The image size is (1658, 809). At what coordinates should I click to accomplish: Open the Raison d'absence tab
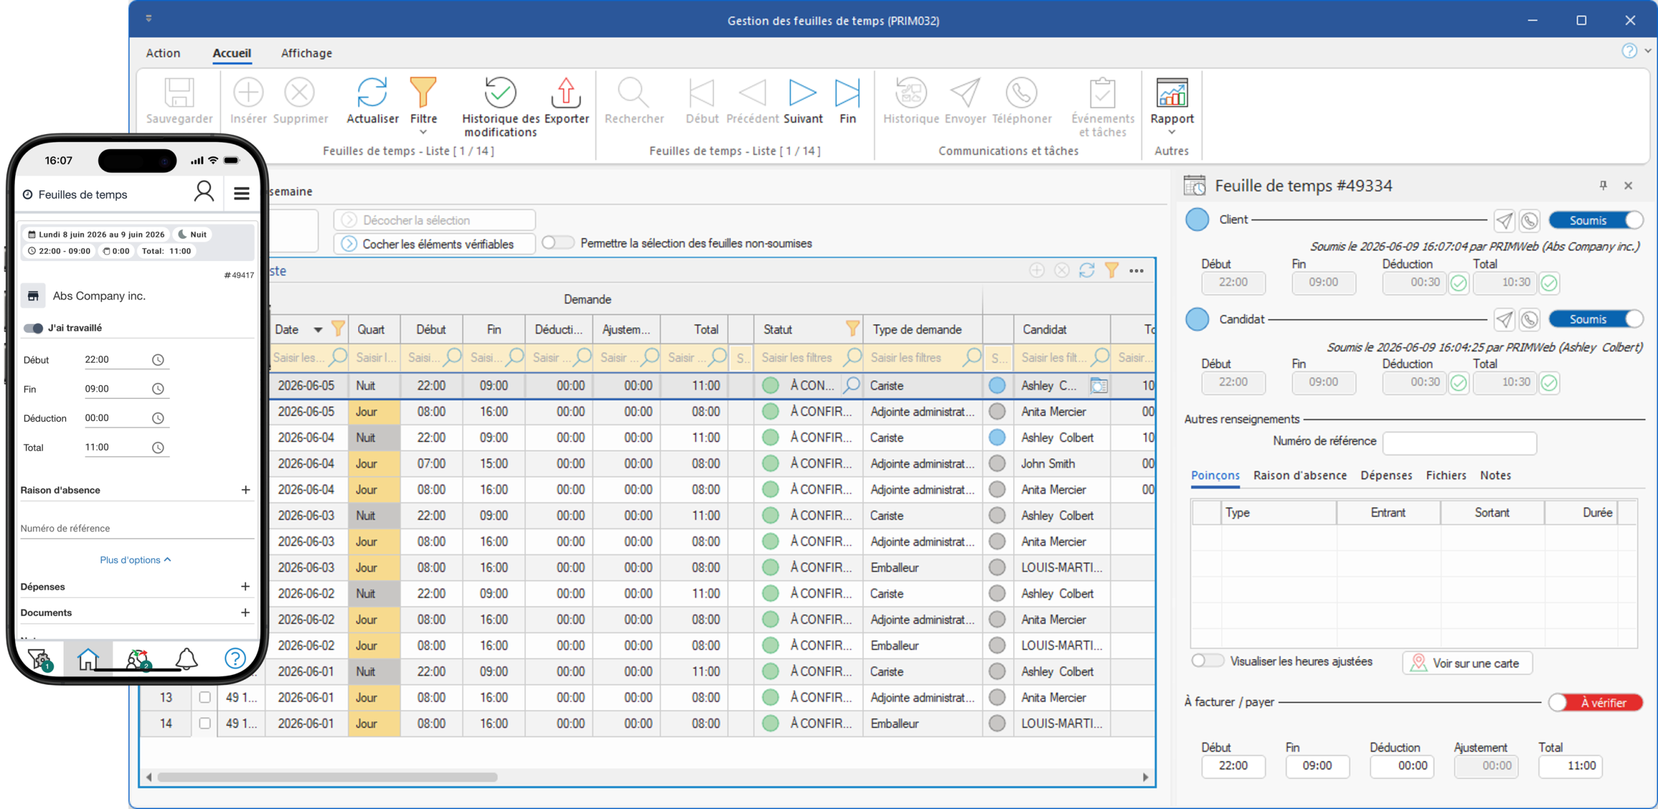(1300, 475)
